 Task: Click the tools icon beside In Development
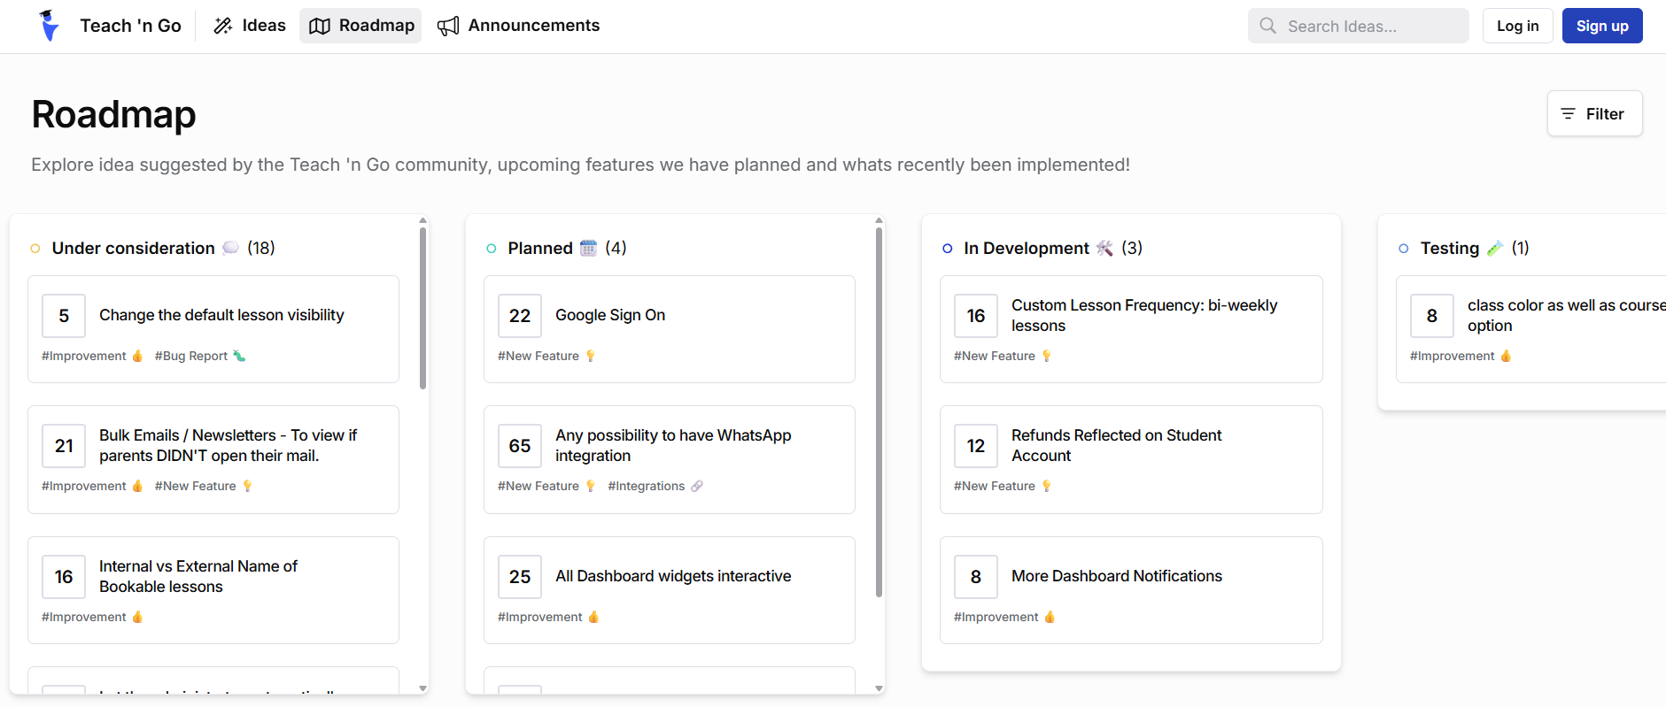[x=1104, y=248]
